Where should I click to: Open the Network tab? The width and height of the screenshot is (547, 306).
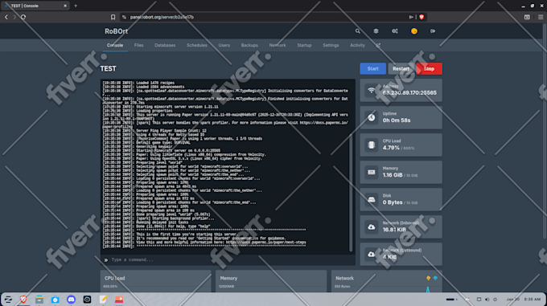[278, 45]
